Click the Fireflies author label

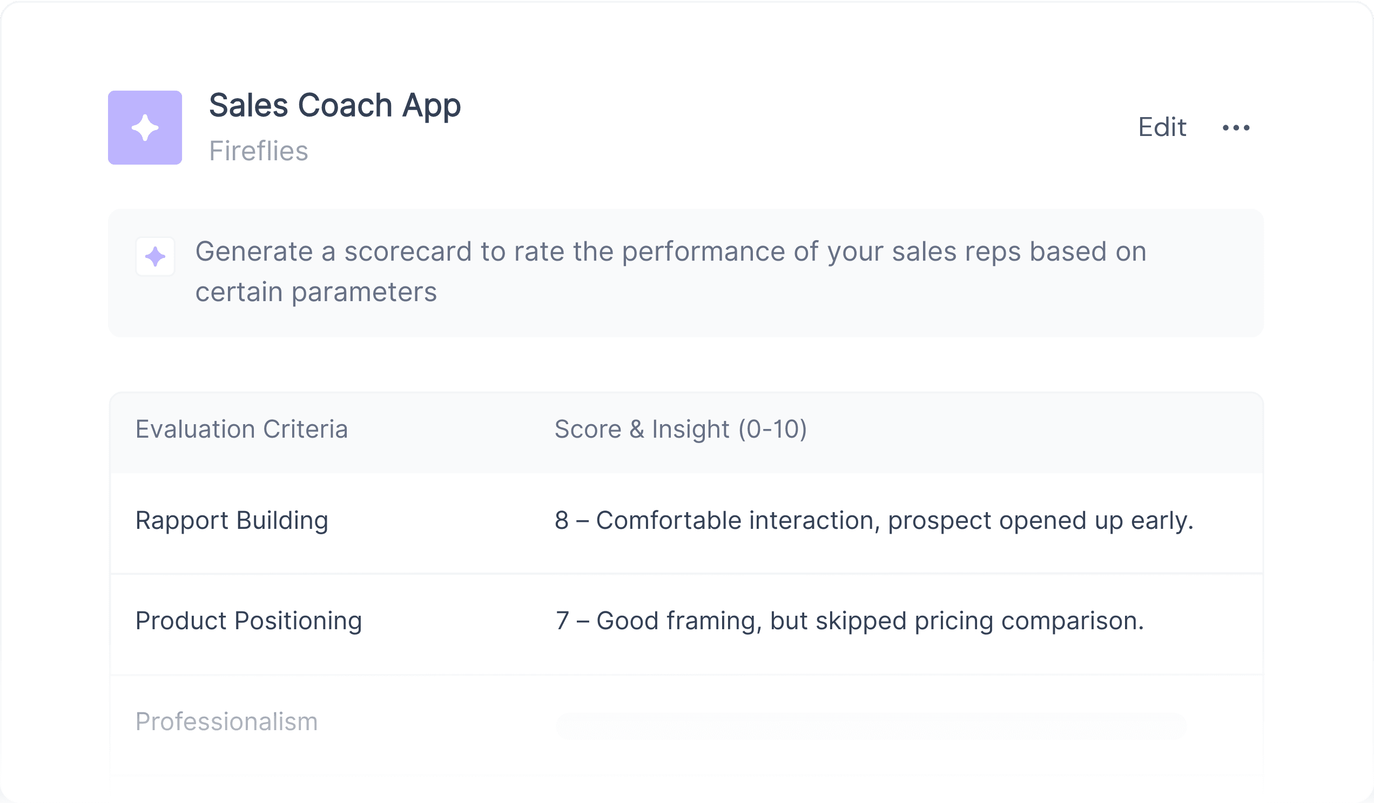point(259,151)
